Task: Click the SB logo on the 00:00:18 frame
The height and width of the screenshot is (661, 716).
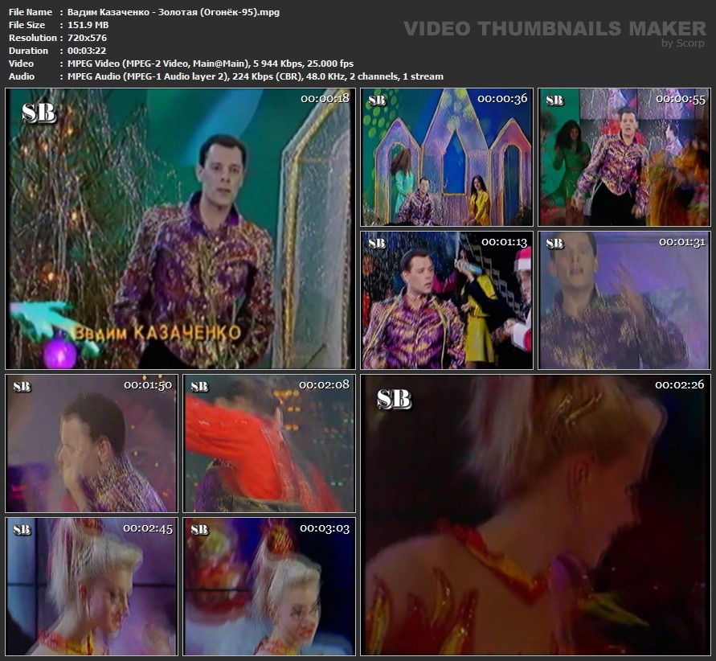Action: pyautogui.click(x=39, y=113)
